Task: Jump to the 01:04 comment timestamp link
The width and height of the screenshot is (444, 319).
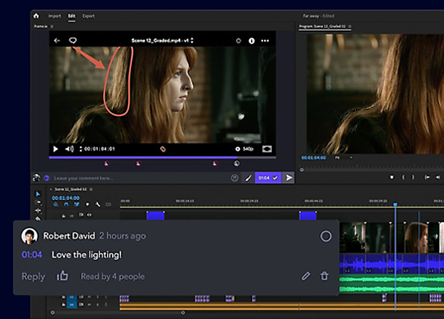Action: pyautogui.click(x=32, y=254)
